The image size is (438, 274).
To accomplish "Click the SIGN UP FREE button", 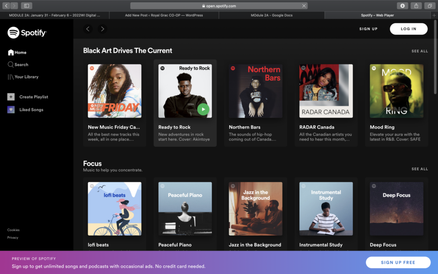I will tap(398, 262).
